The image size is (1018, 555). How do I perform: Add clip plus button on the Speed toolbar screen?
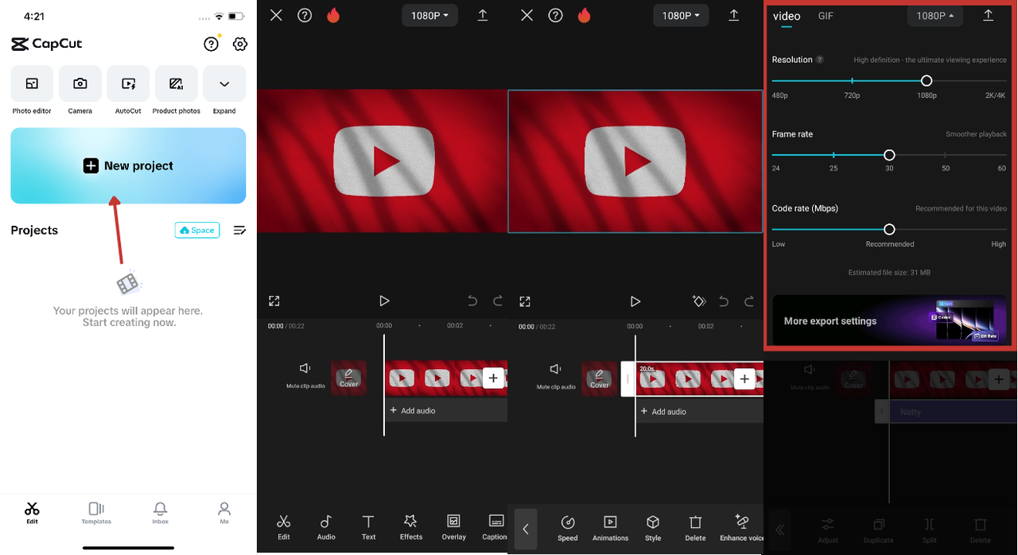click(744, 379)
